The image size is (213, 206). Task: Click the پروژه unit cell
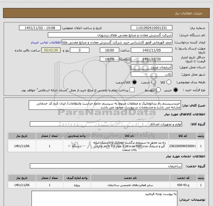coord(77,185)
